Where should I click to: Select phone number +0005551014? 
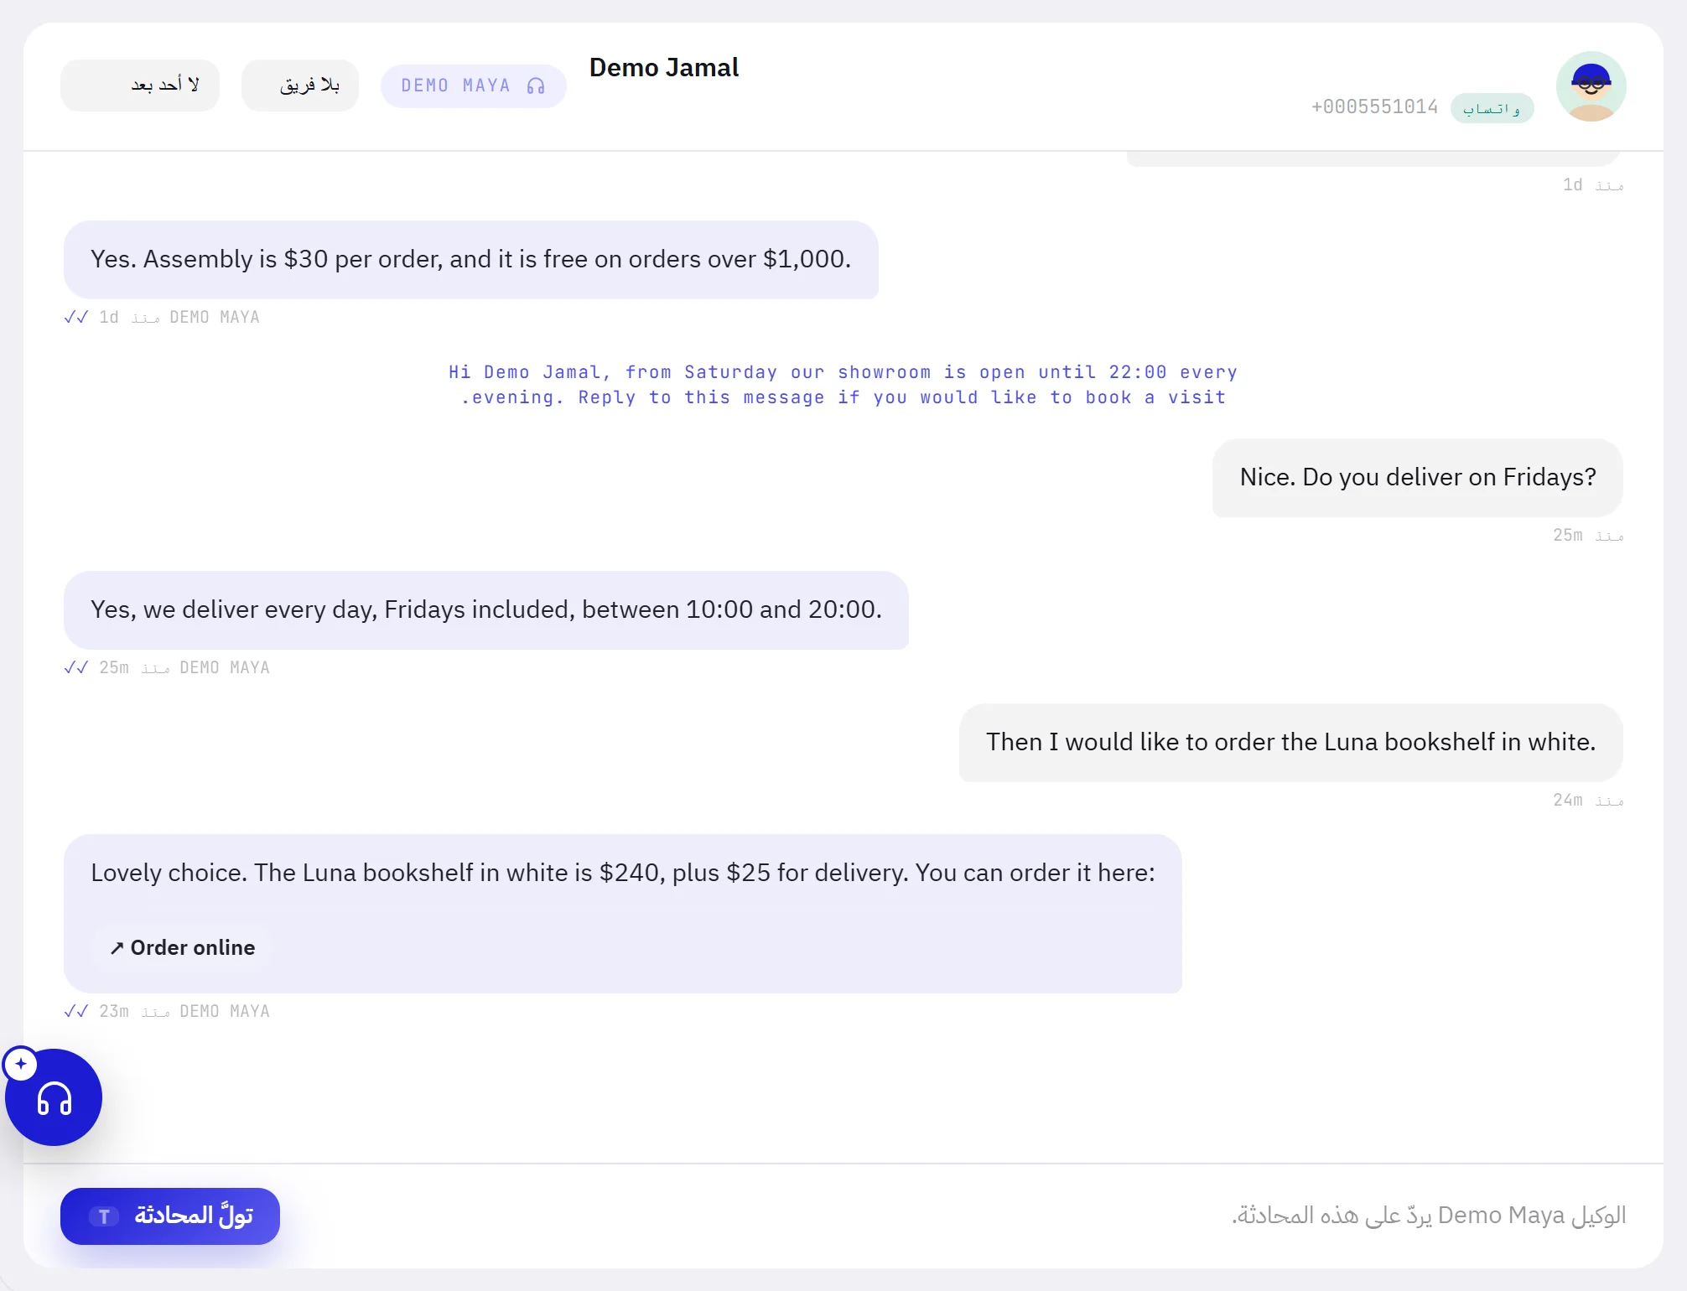1374,107
